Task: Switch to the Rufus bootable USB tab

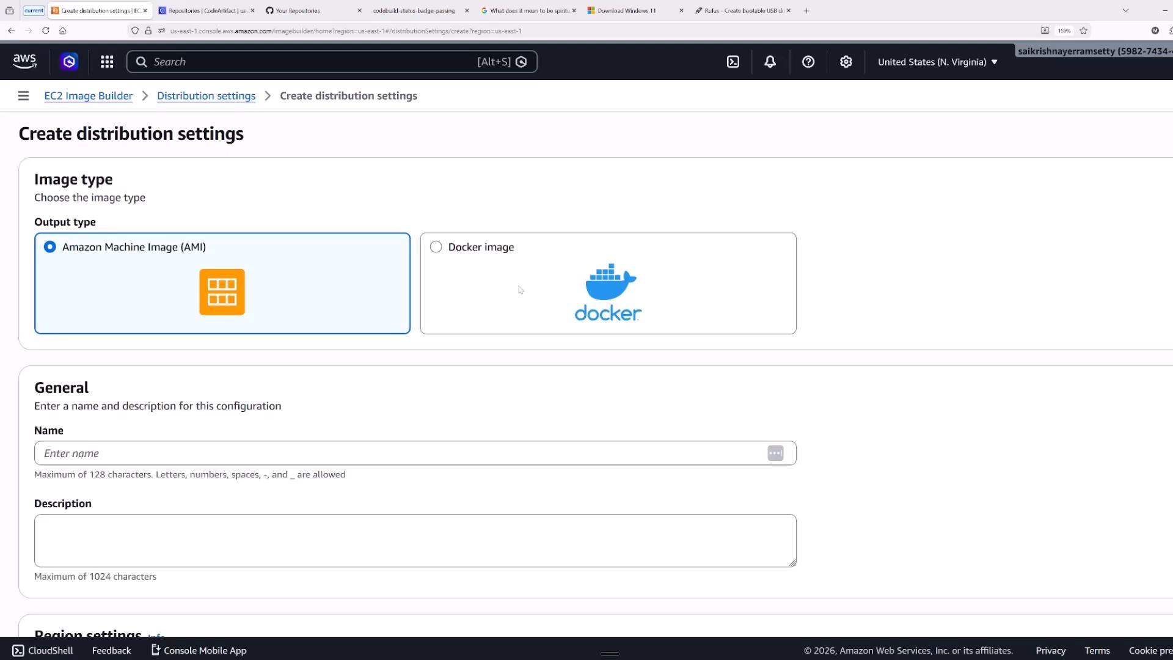Action: click(x=743, y=10)
